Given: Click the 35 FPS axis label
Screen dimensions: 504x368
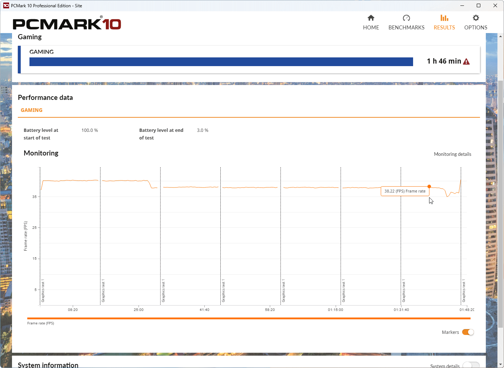Looking at the screenshot, I should click(35, 197).
